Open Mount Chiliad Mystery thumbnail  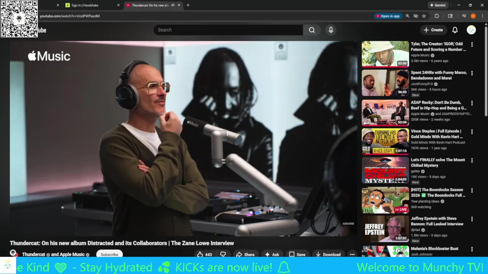385,170
